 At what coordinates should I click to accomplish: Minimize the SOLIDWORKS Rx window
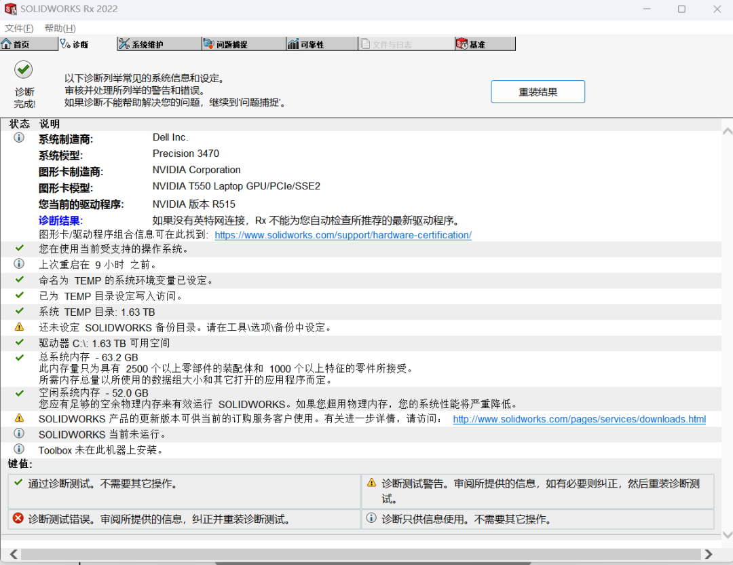[x=647, y=9]
